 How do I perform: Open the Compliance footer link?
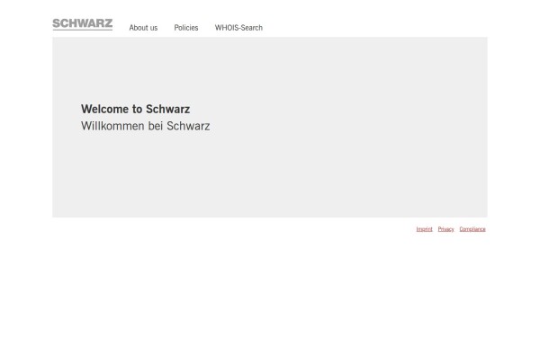[472, 229]
